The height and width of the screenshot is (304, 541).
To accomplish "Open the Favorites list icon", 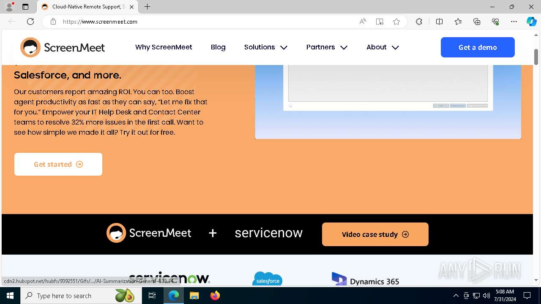I will (x=458, y=22).
